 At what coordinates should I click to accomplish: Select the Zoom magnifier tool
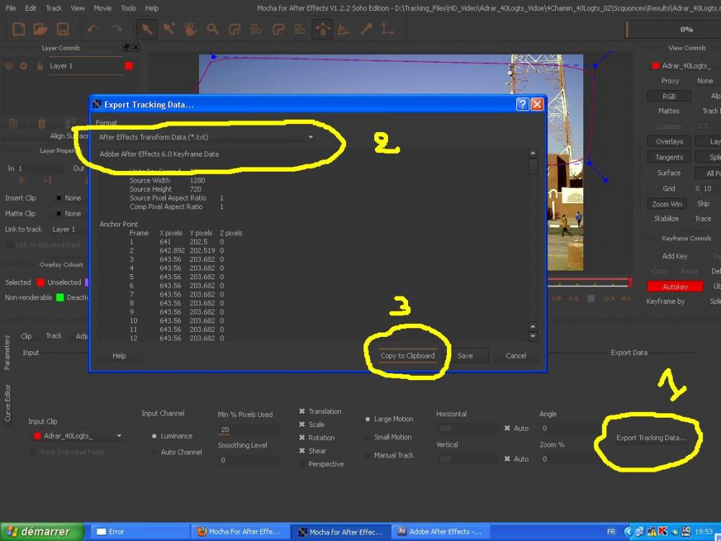(213, 29)
